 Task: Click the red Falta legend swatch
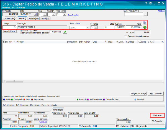coord(24,100)
